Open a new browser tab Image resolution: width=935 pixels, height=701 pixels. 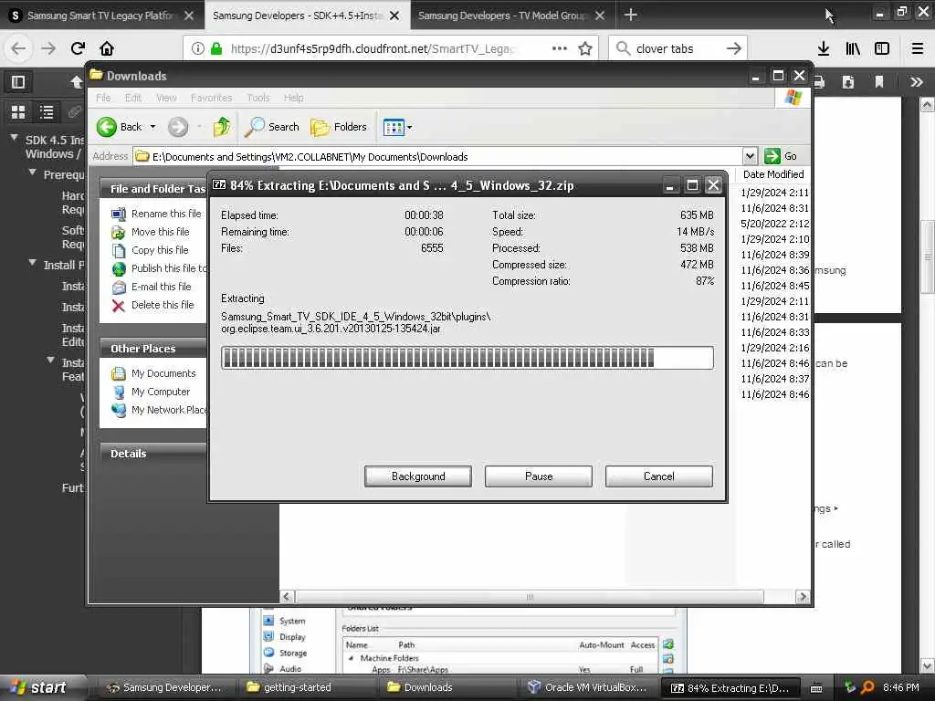click(630, 15)
